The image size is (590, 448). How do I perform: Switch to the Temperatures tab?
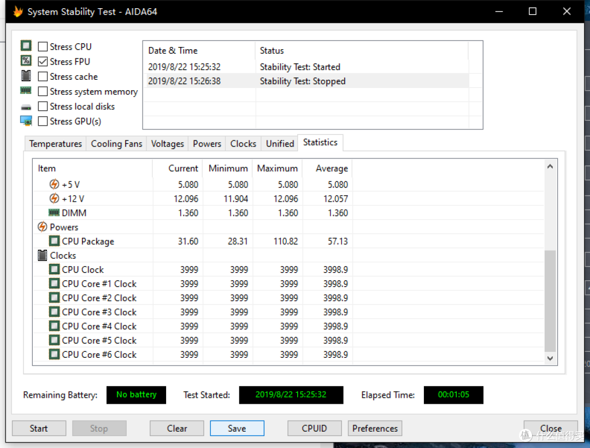[x=56, y=144]
